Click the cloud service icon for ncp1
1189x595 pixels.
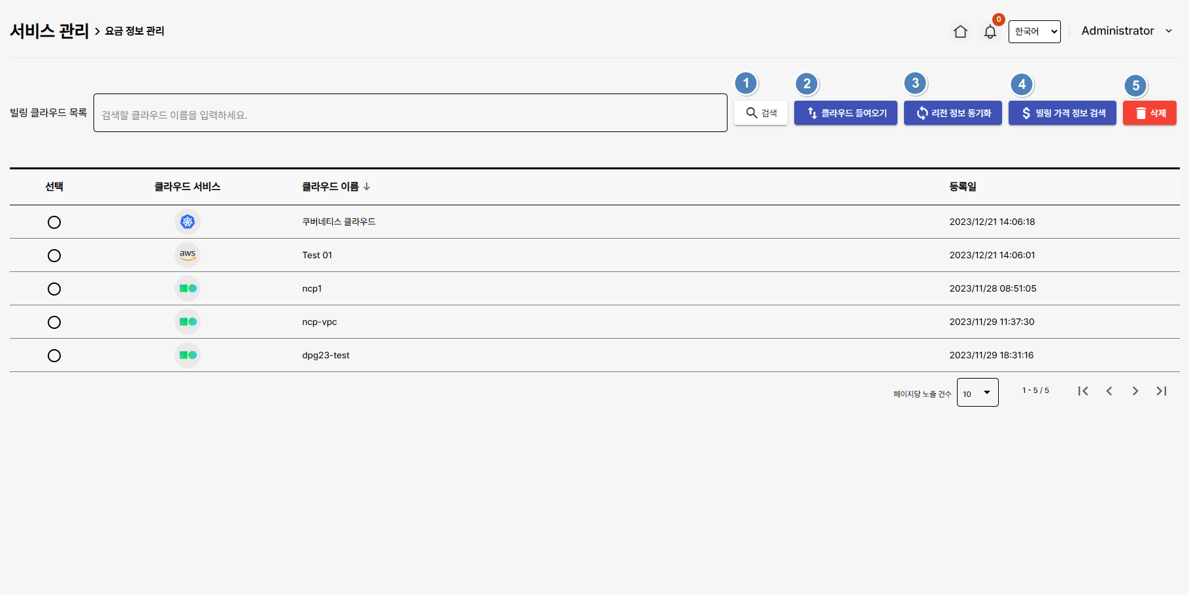tap(188, 288)
